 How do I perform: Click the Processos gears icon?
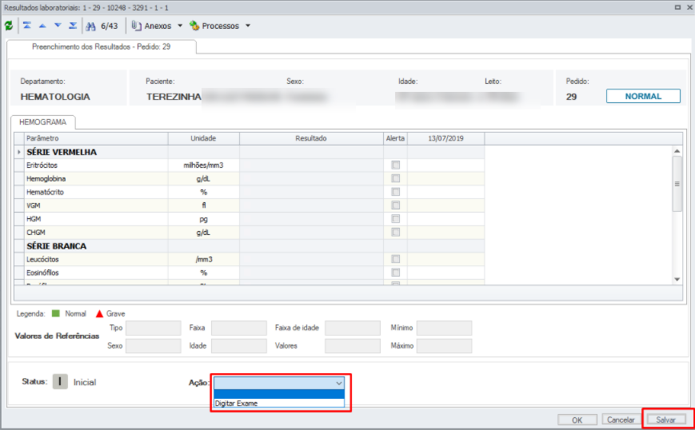tap(194, 26)
